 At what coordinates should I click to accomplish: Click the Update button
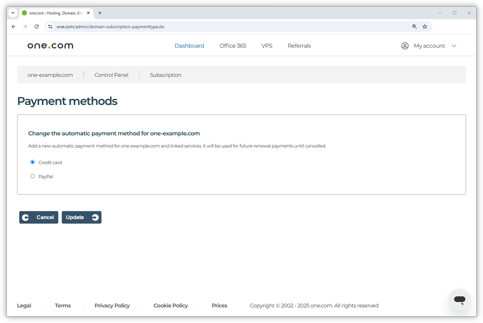(x=81, y=217)
